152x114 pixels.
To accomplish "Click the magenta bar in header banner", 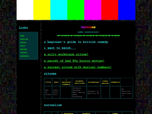I will click(93, 10).
